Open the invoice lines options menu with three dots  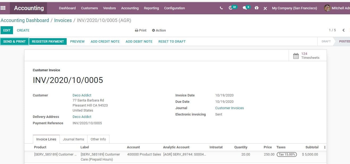[x=325, y=147]
